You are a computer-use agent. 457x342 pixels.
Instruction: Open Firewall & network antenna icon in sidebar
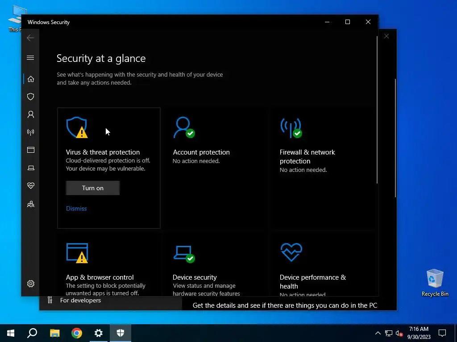31,132
